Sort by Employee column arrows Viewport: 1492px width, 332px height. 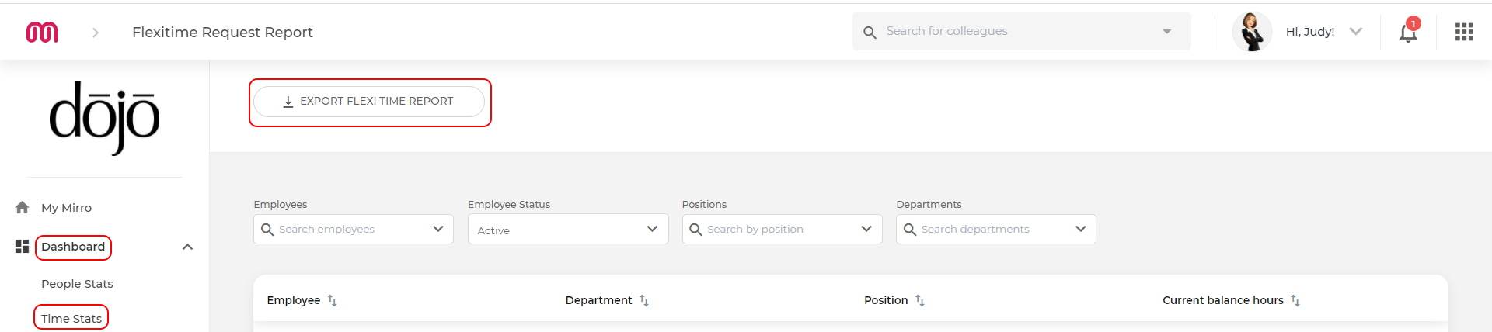(333, 300)
